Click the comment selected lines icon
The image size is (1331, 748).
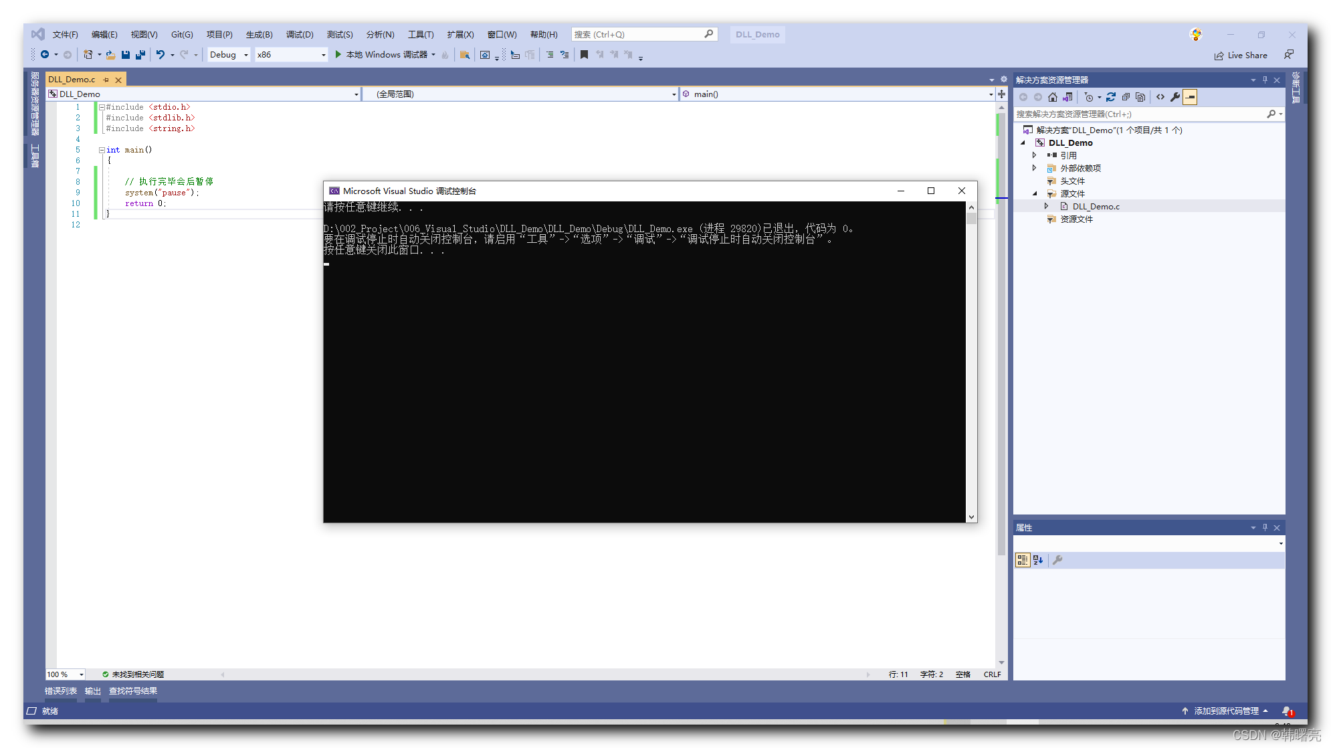(550, 55)
